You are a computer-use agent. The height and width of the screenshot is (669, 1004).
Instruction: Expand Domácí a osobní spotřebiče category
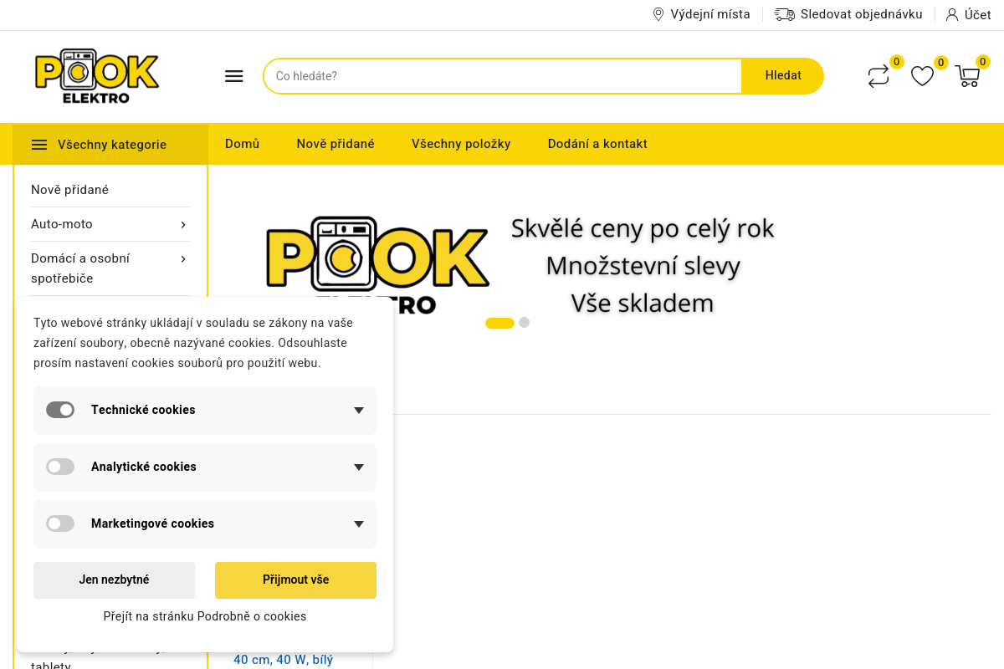(x=182, y=258)
